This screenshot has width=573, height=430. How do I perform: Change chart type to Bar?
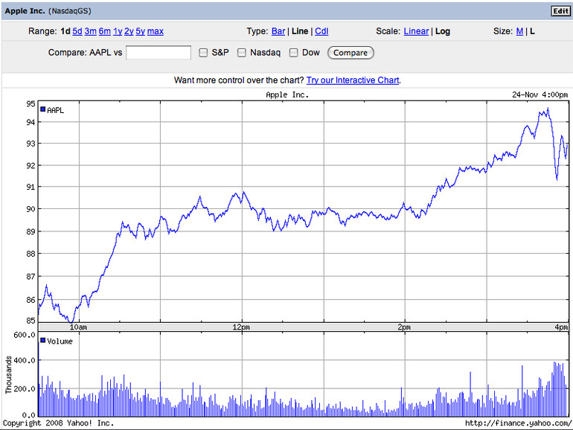coord(278,31)
